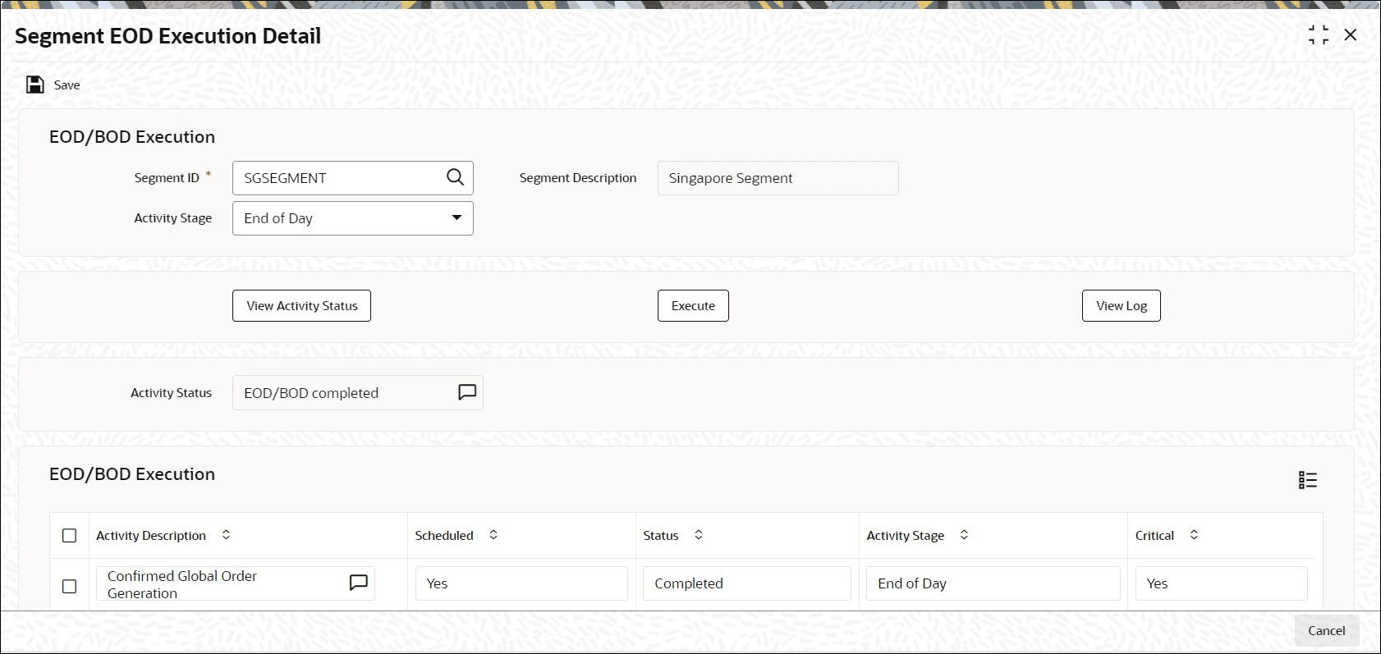This screenshot has width=1381, height=654.
Task: Click the Activity Description column header
Action: pos(151,535)
